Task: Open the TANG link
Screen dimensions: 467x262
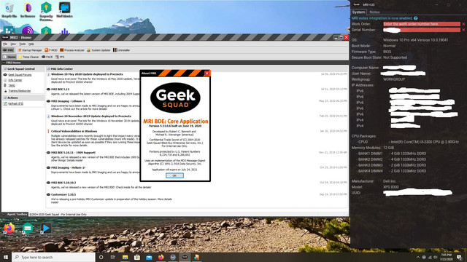Action: pos(12,86)
